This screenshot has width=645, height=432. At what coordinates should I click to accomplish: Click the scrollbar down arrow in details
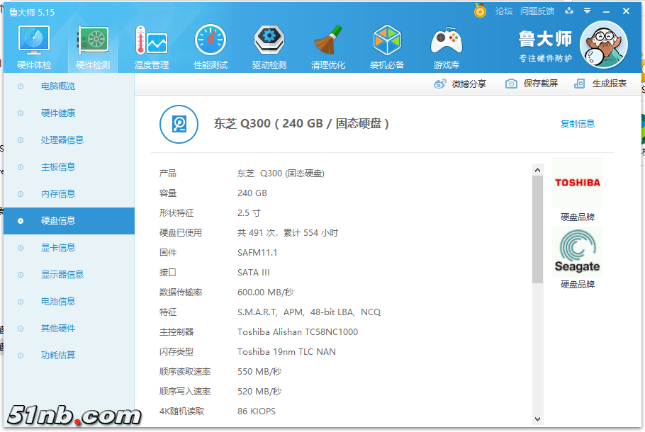click(x=537, y=419)
